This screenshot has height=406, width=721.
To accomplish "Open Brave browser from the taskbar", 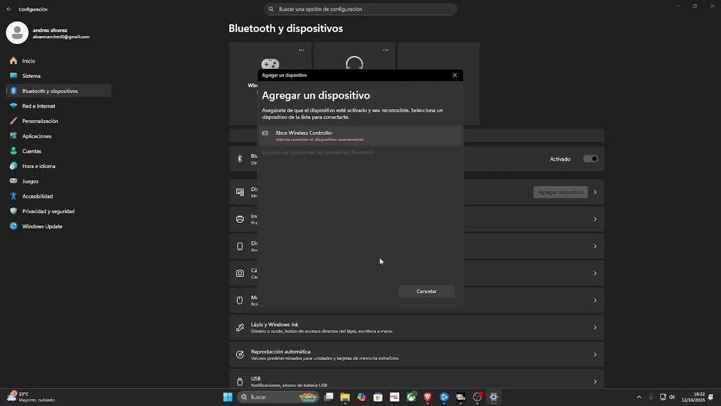I will [x=428, y=397].
